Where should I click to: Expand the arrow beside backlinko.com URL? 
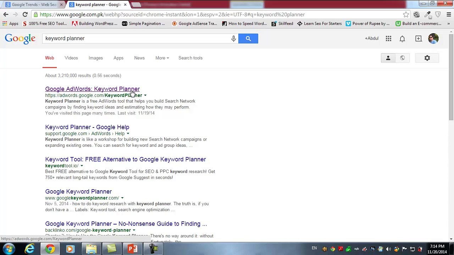(x=134, y=230)
